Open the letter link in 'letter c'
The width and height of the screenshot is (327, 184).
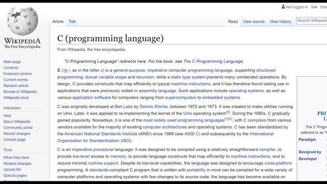click(x=94, y=71)
